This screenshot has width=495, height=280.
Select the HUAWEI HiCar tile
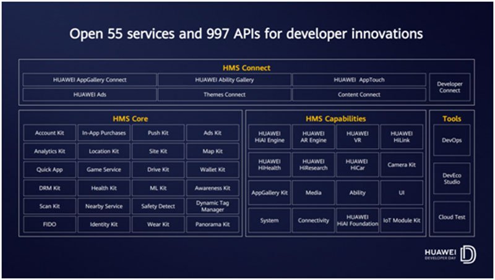point(358,165)
